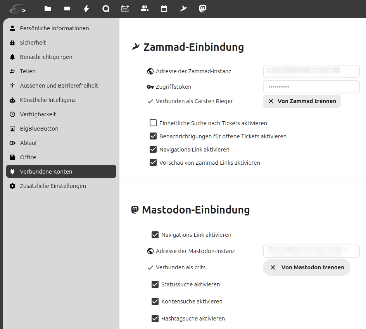Click Von Zammad trennen button

302,101
